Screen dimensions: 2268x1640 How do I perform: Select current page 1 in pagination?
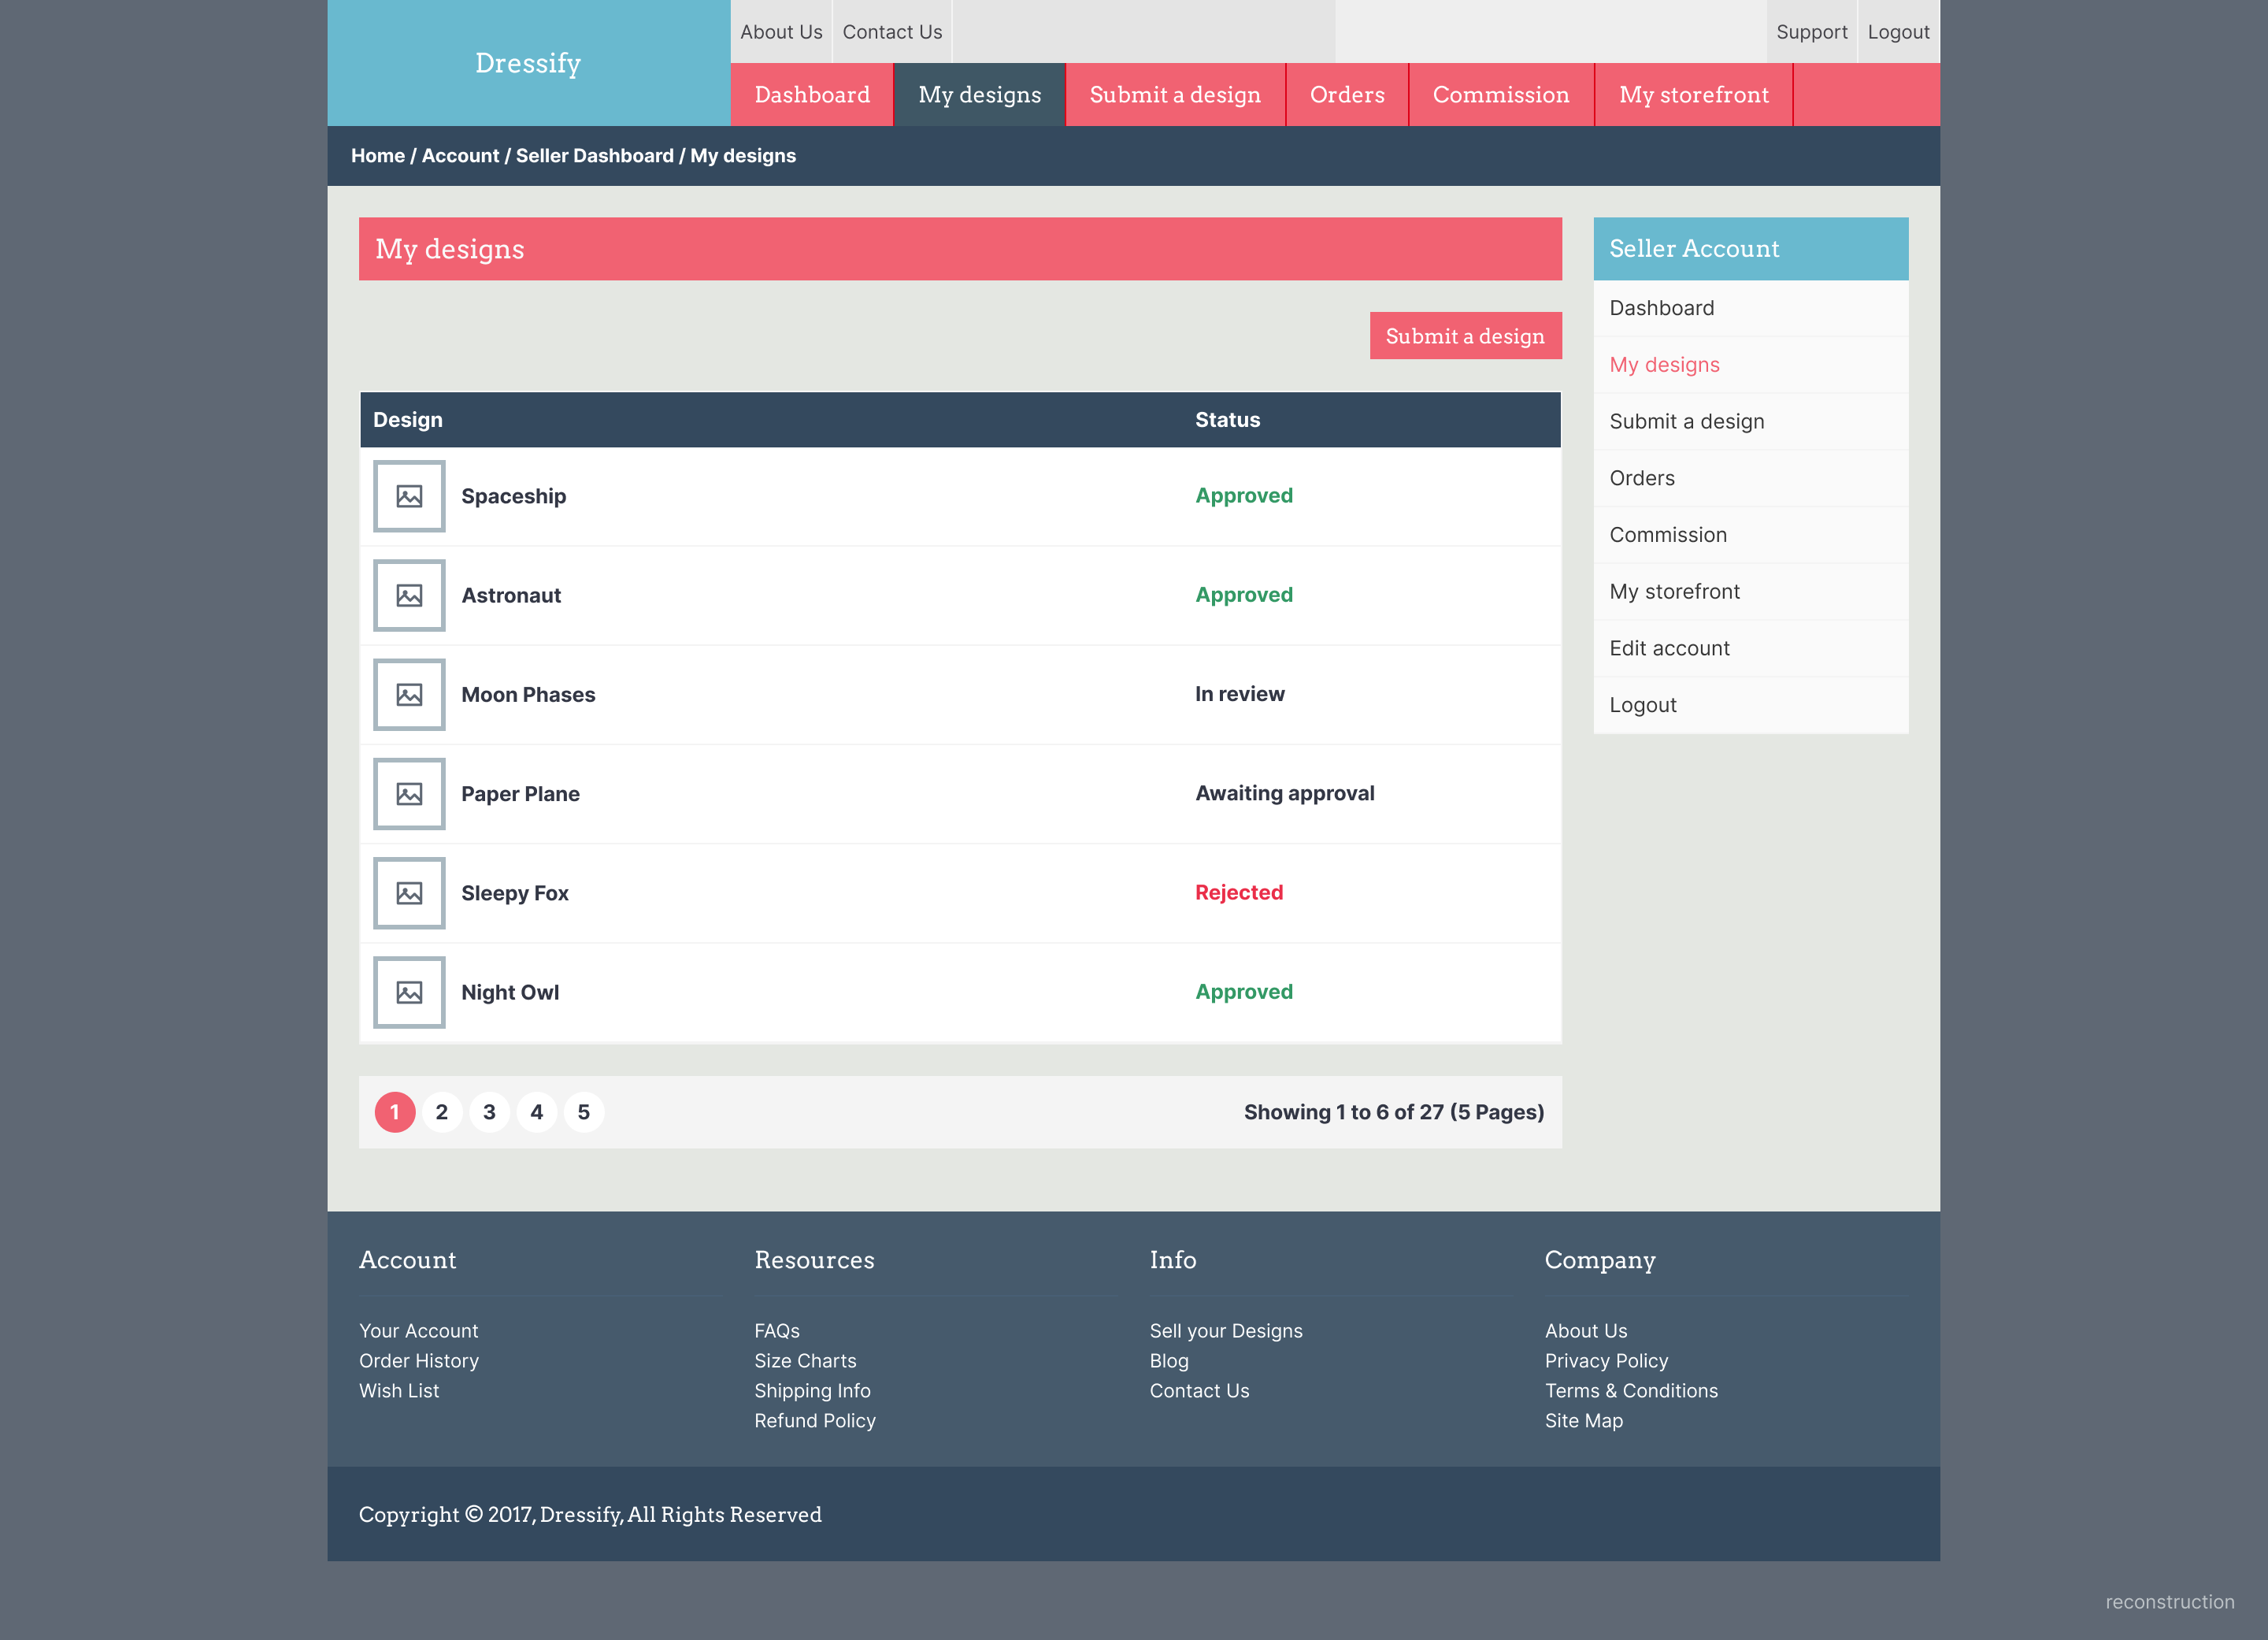(x=395, y=1112)
